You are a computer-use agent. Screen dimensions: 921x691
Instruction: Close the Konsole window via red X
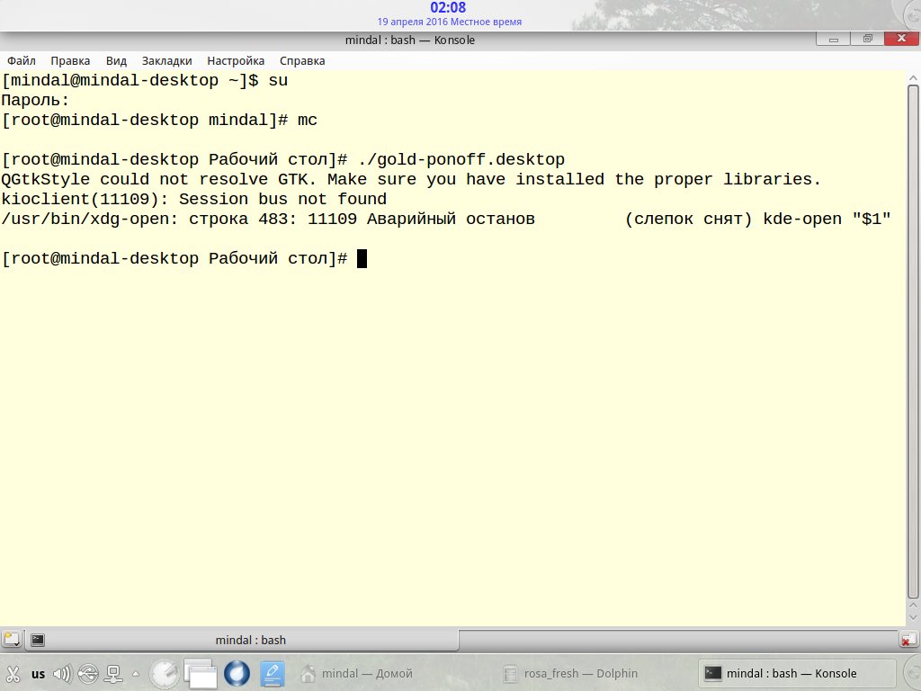tap(901, 39)
